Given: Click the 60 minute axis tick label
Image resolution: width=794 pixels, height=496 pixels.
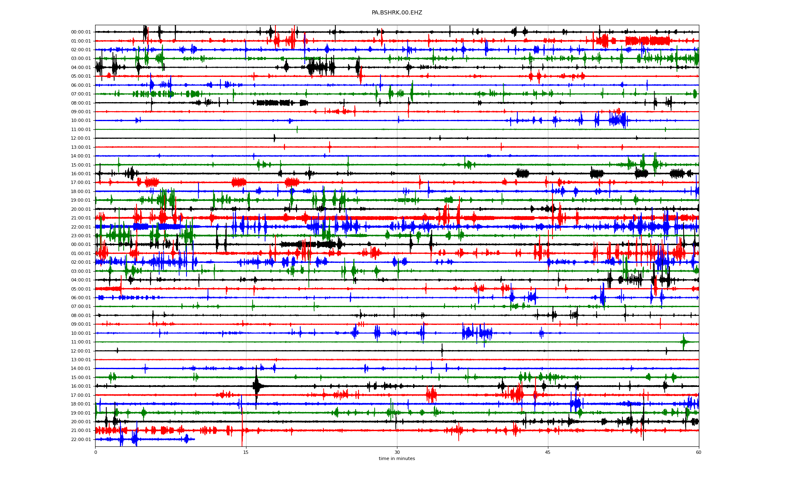Looking at the screenshot, I should tap(698, 452).
